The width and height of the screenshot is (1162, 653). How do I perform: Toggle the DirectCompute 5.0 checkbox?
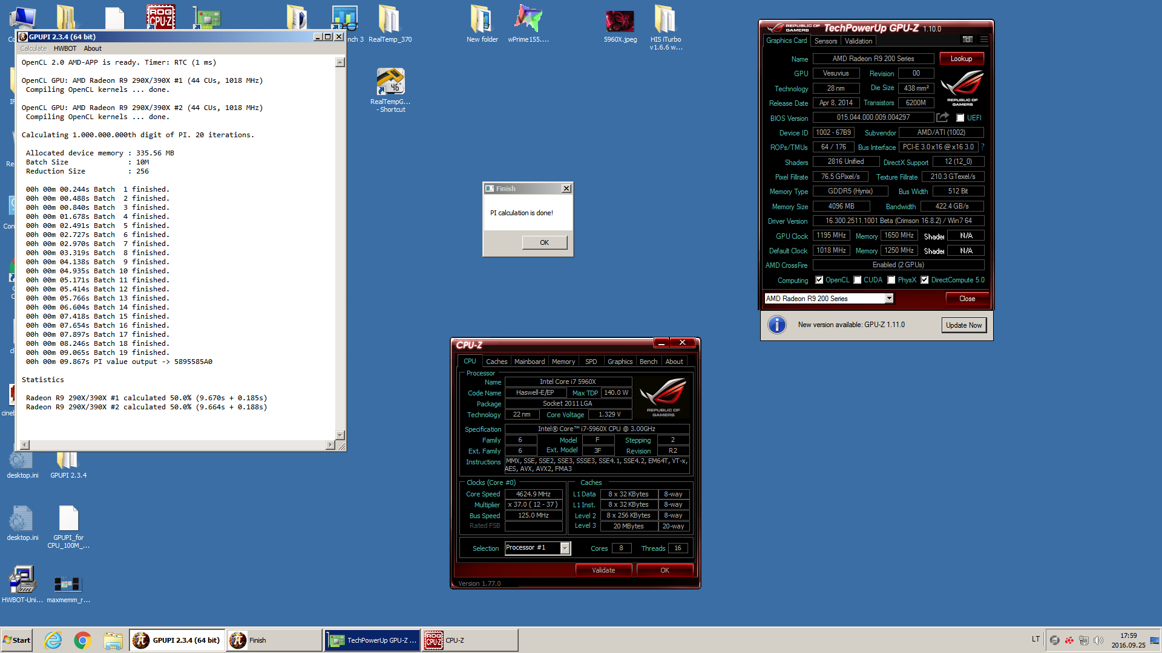pyautogui.click(x=925, y=280)
